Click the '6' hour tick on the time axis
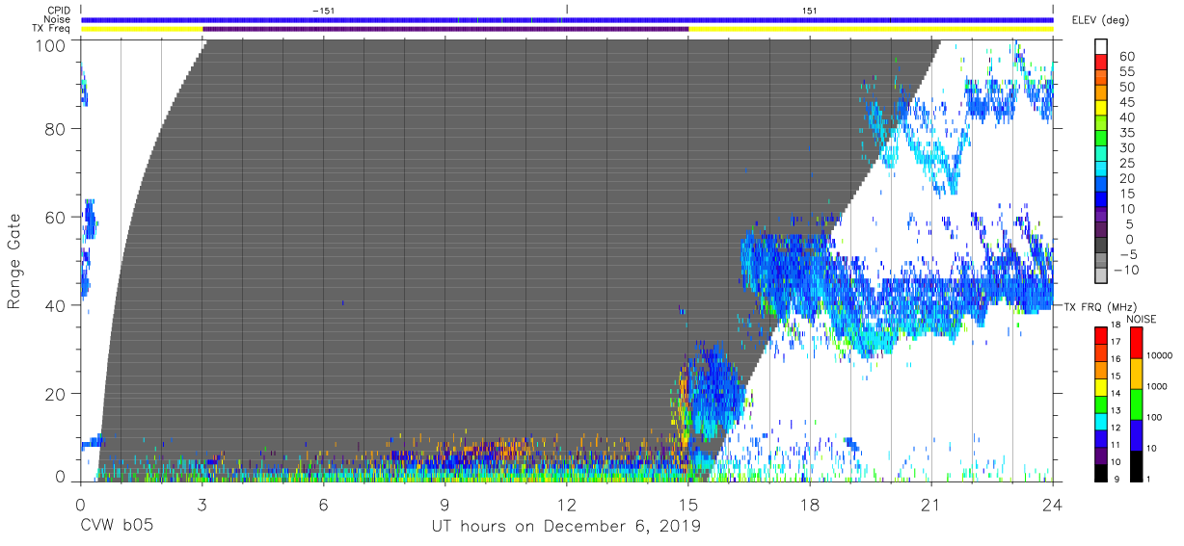Viewport: 1184px width, 546px height. click(x=324, y=504)
